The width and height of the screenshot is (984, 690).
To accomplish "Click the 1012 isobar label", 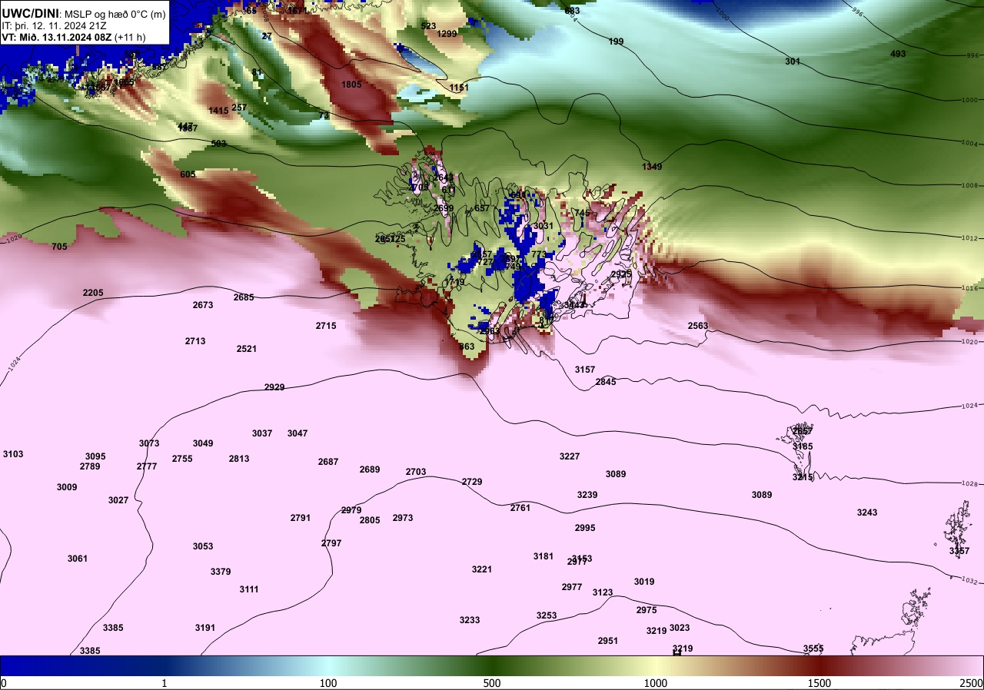I will pyautogui.click(x=969, y=237).
